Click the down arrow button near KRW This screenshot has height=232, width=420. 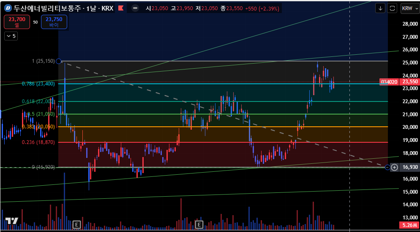pos(380,8)
